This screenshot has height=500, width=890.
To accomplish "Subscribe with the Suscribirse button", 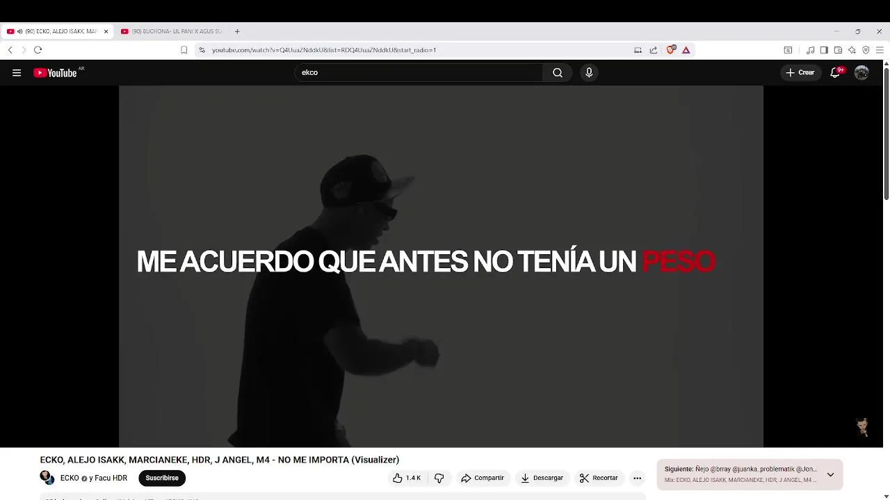I will tap(162, 478).
